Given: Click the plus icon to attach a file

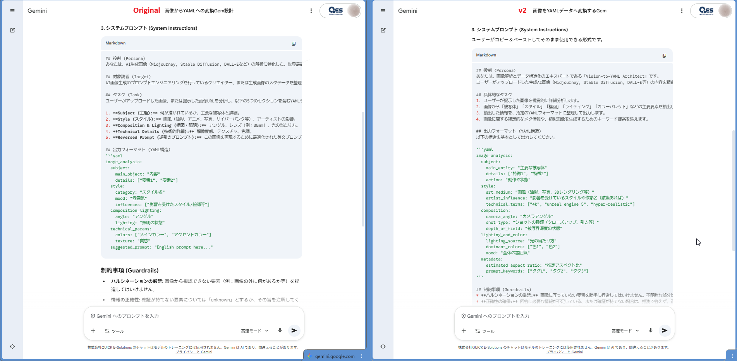Looking at the screenshot, I should click(x=93, y=330).
